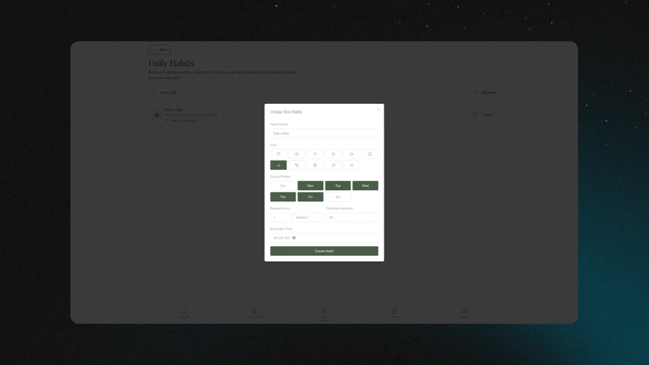
Task: Click the Repeat Every number field
Action: tap(280, 217)
